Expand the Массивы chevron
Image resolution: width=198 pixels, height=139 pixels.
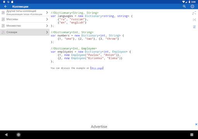(x=47, y=19)
